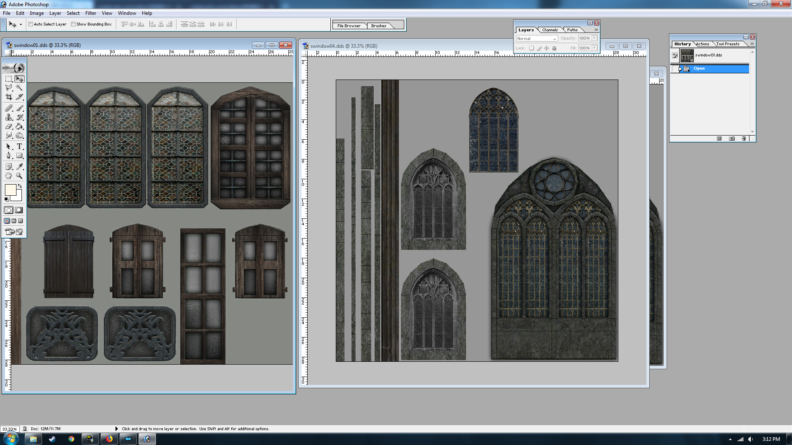Select the Hand tool
The width and height of the screenshot is (792, 445).
coord(9,176)
